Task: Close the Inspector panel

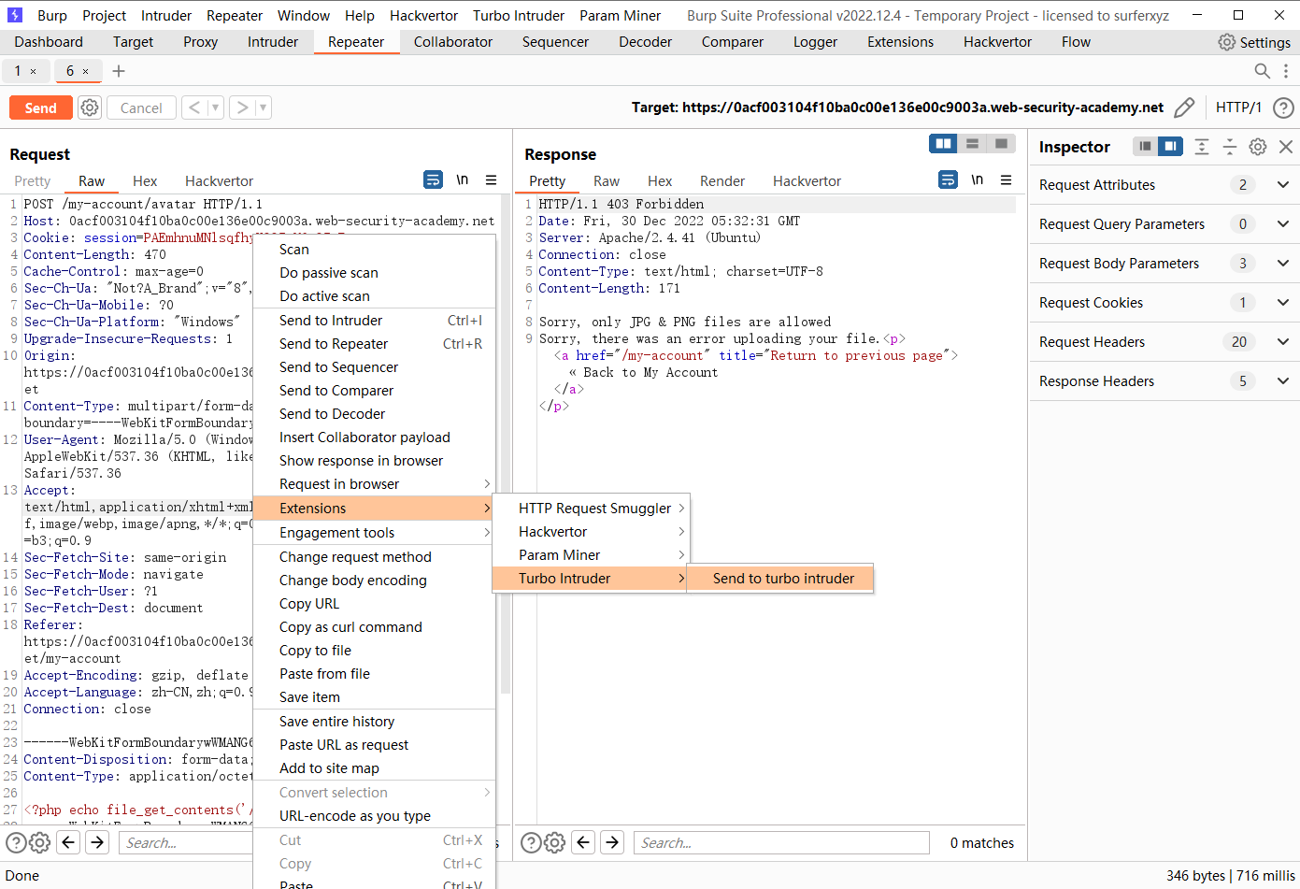Action: pyautogui.click(x=1286, y=146)
